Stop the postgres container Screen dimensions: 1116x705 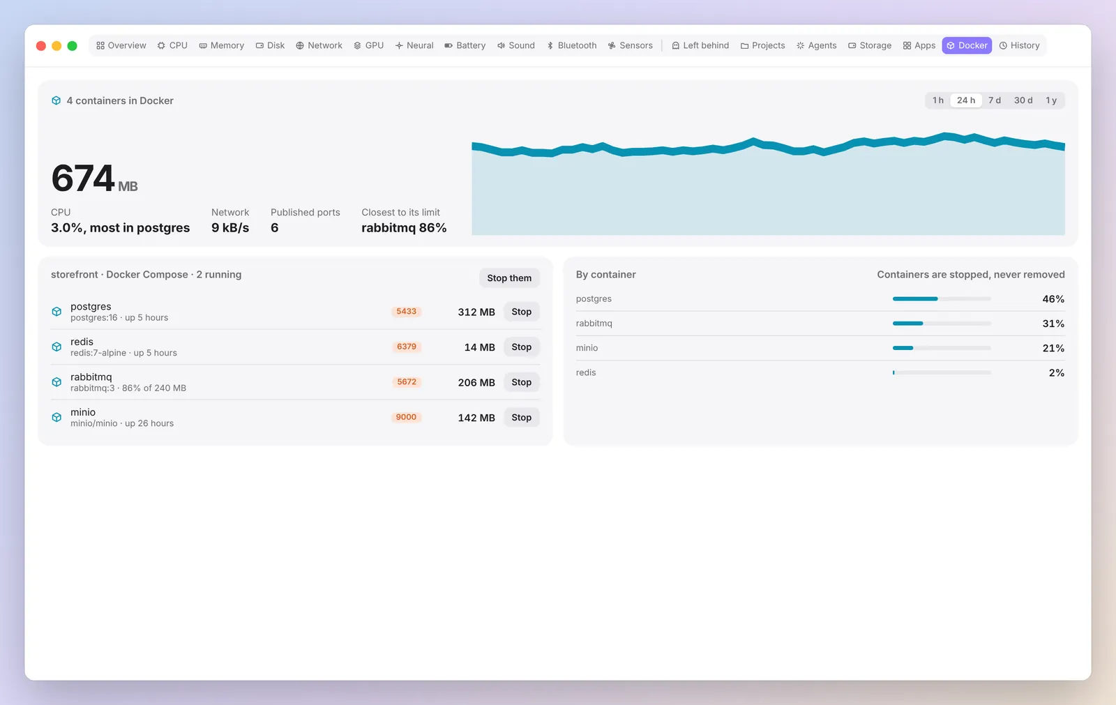tap(521, 312)
